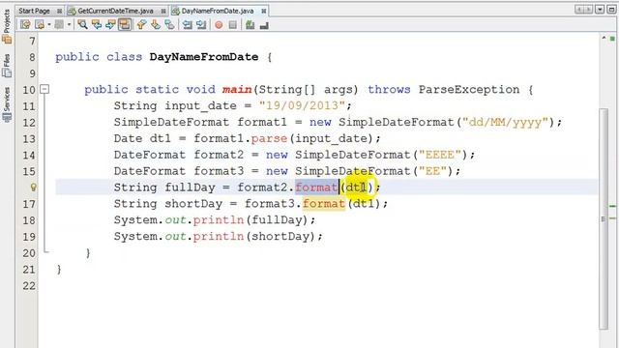This screenshot has width=619, height=348.
Task: Close the DayNameFromDate.java tab
Action: click(263, 11)
